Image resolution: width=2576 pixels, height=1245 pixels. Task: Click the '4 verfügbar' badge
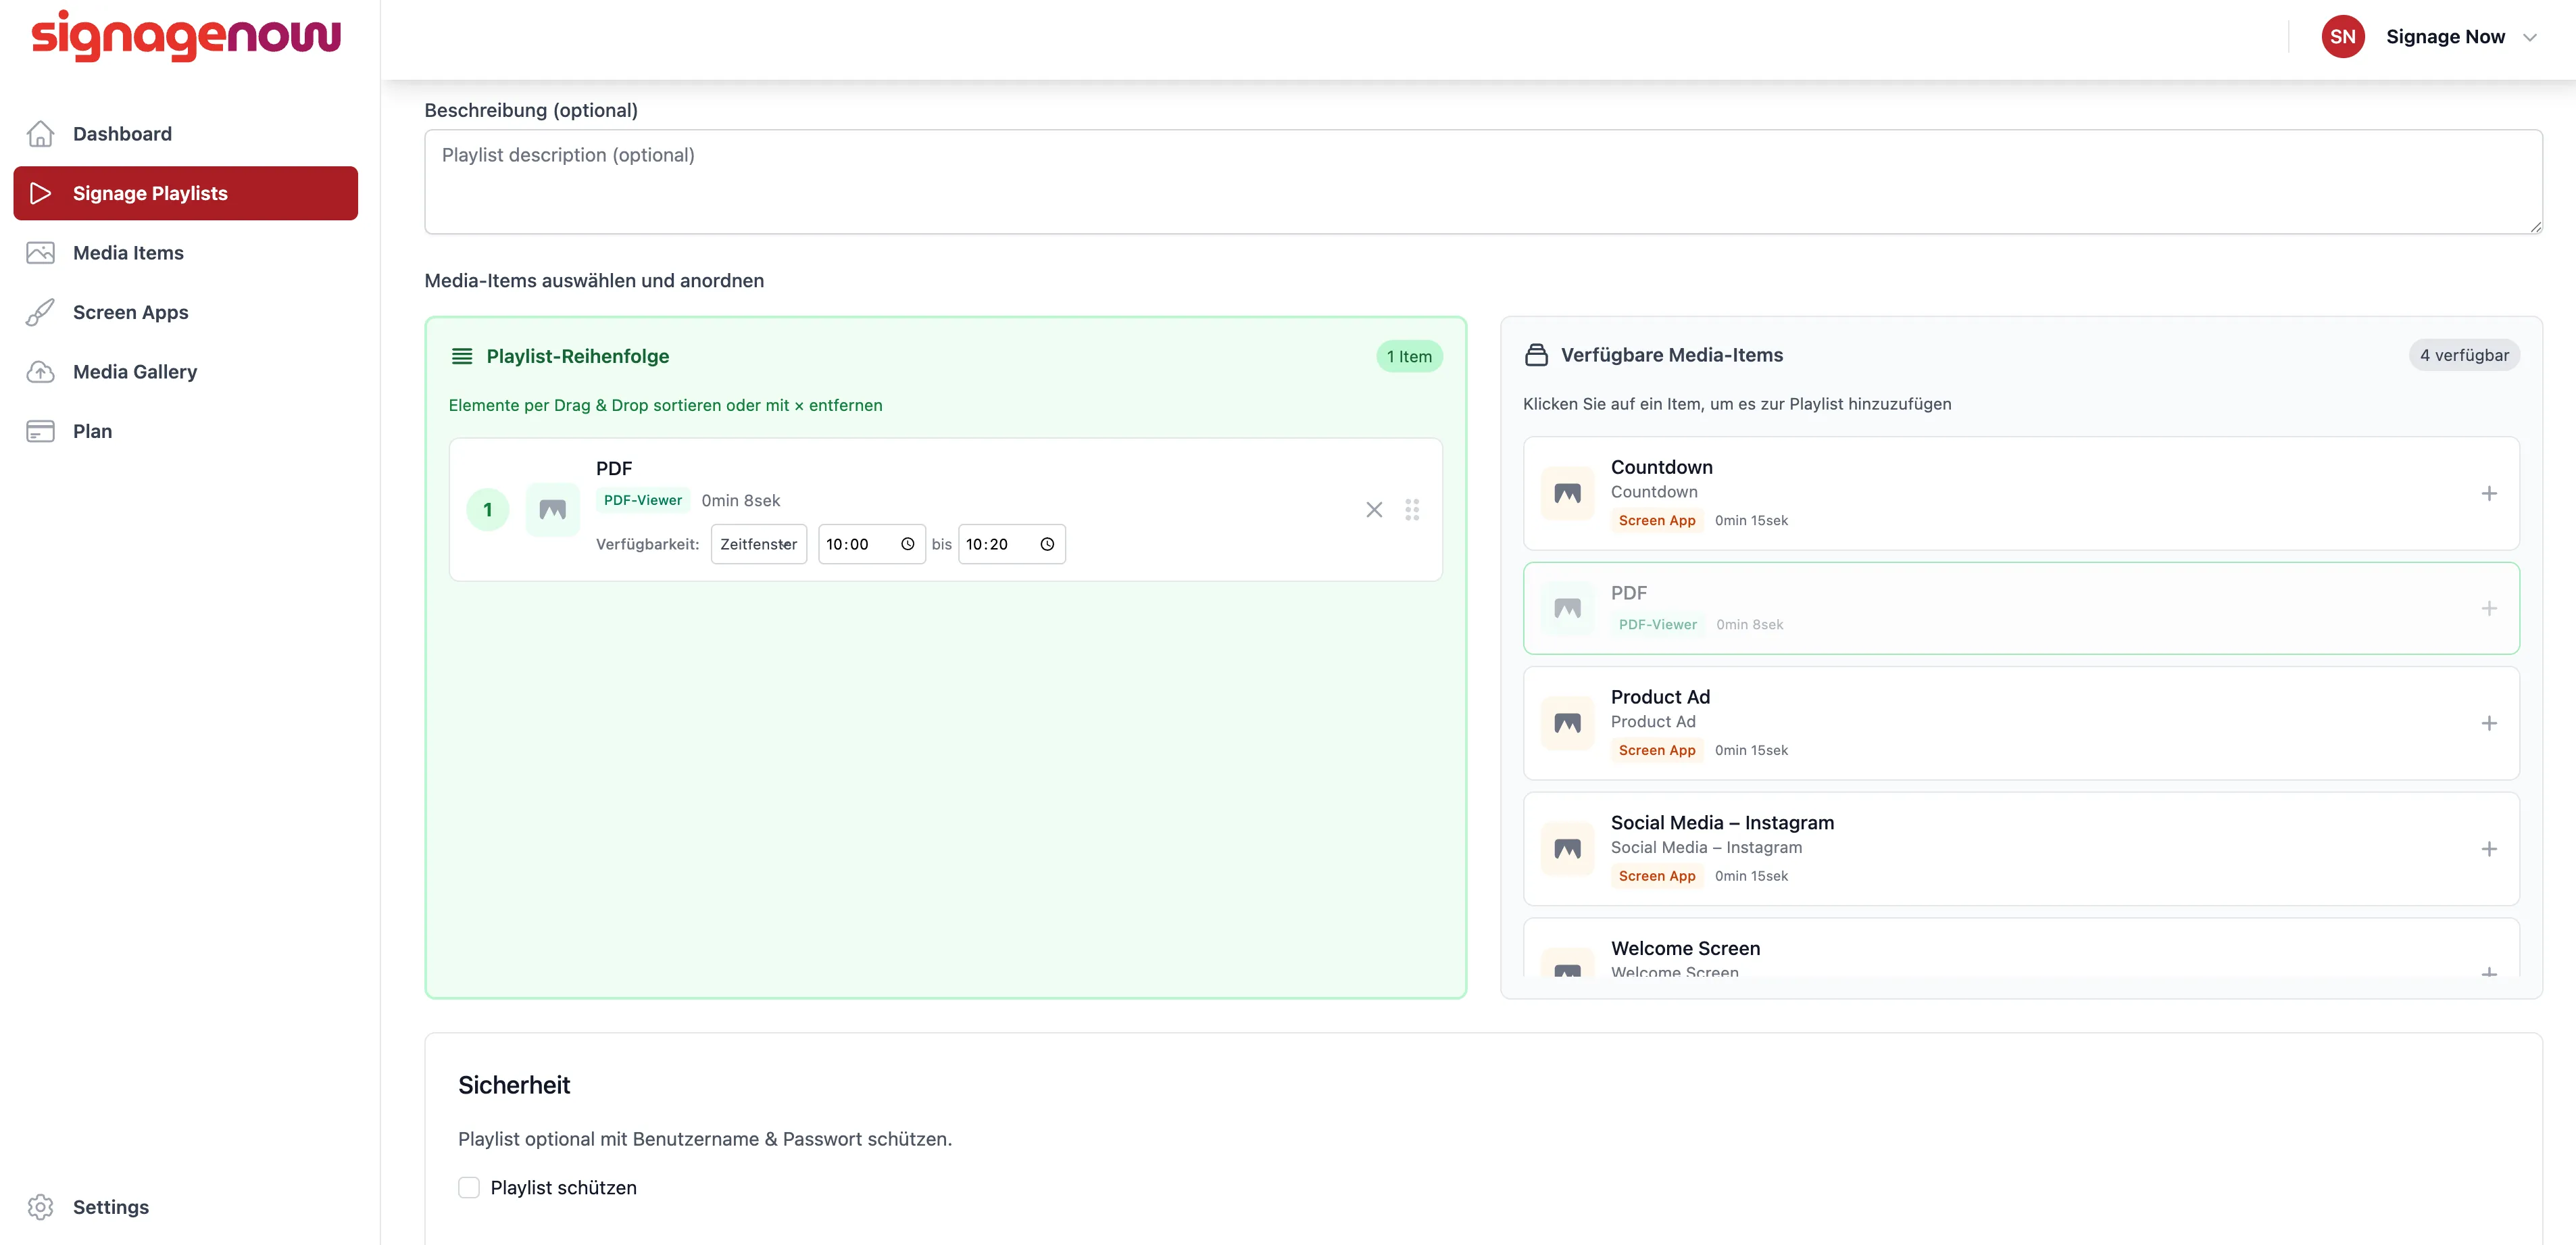(x=2464, y=355)
